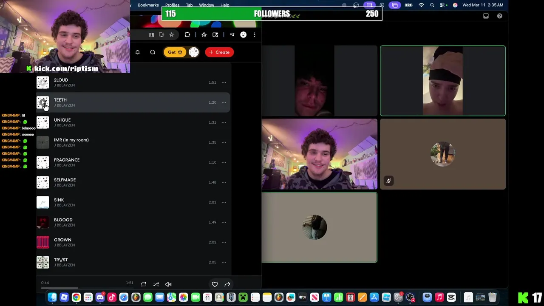Open help question mark in call window
This screenshot has height=306, width=544.
tap(499, 16)
